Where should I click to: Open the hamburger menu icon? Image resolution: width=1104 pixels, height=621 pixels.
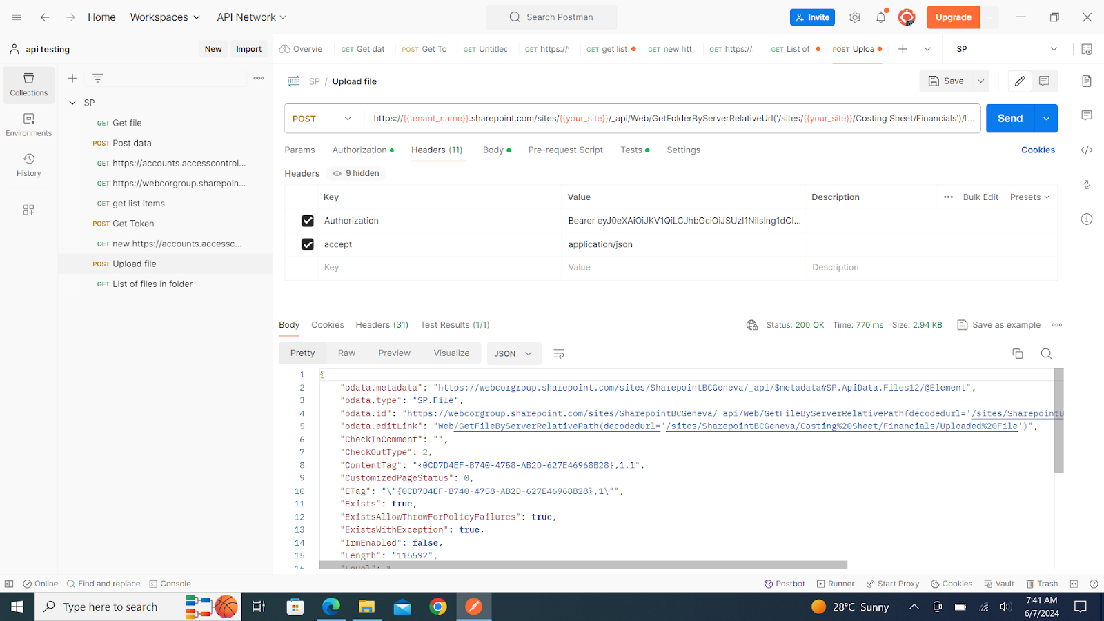[x=17, y=17]
